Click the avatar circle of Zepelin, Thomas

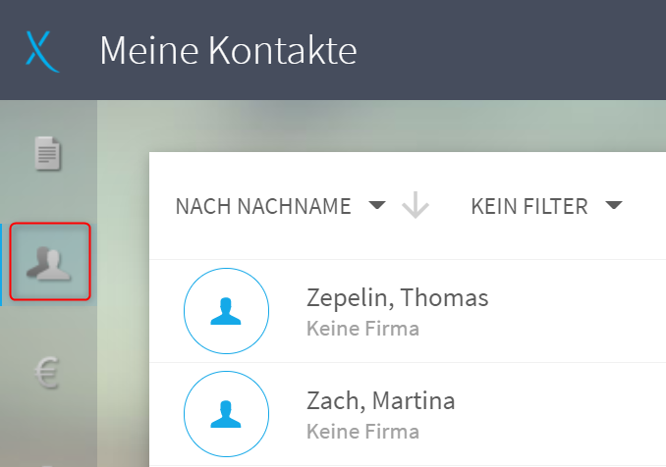[x=226, y=311]
